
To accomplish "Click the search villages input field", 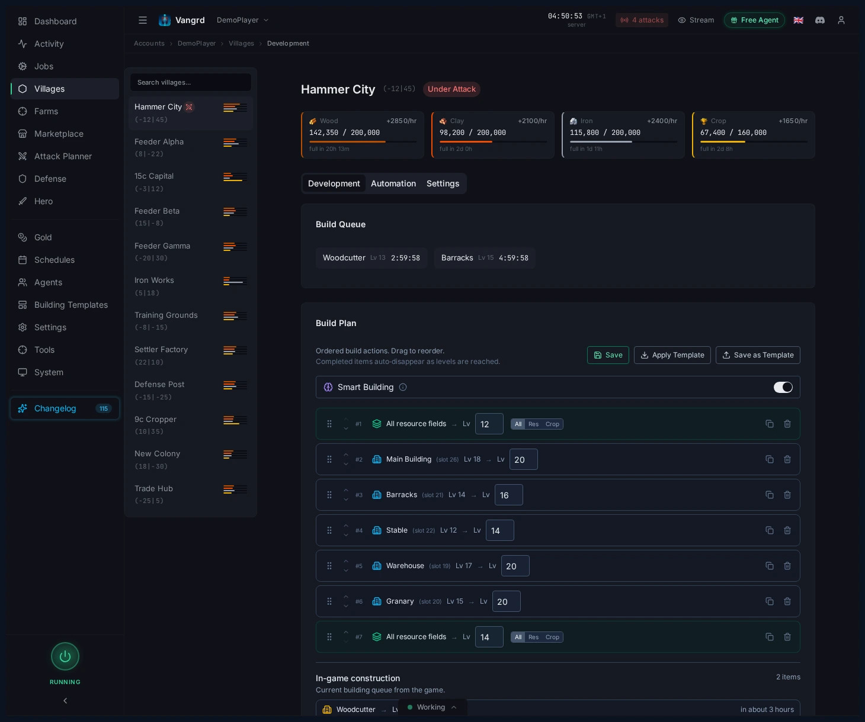I will click(x=191, y=82).
